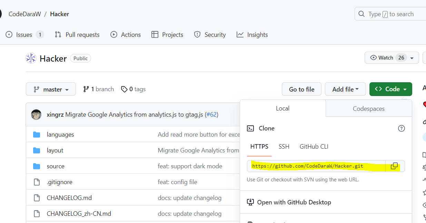Switch to the Projects tab

[x=167, y=35]
